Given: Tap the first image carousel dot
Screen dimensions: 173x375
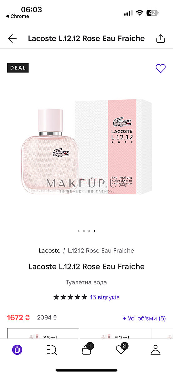Looking at the screenshot, I should pyautogui.click(x=78, y=231).
